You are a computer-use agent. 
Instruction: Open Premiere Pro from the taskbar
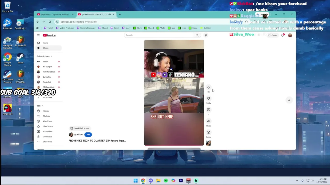(x=181, y=181)
